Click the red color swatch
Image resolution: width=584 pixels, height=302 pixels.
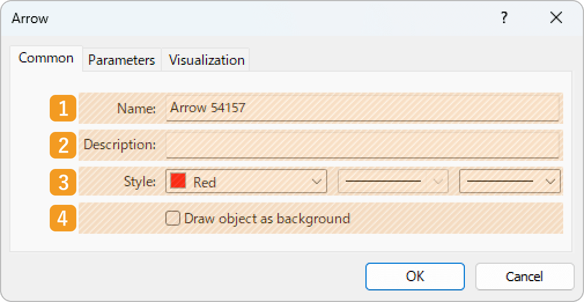178,182
